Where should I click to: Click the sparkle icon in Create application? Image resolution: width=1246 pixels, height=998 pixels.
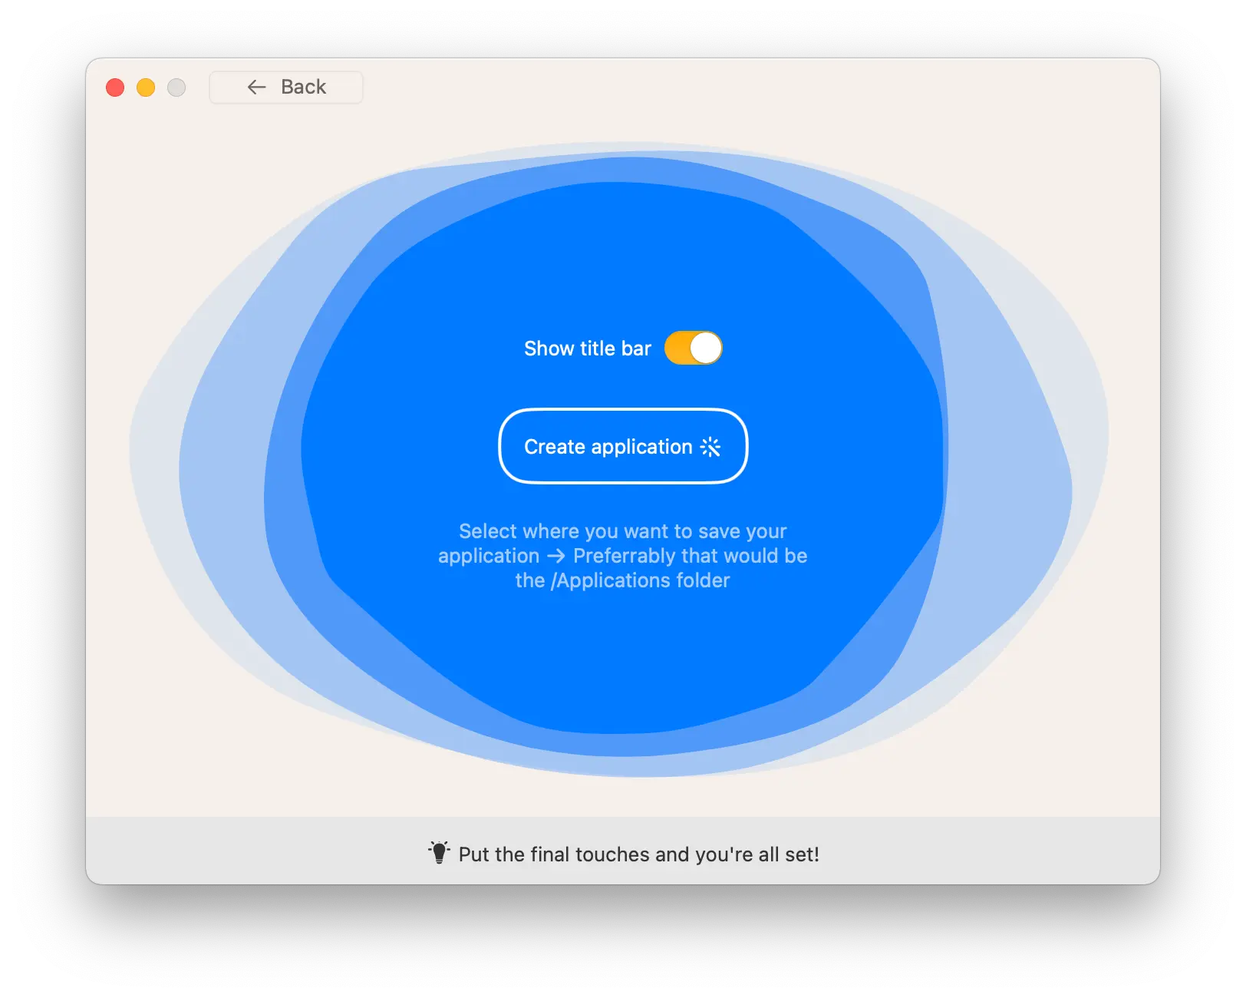pos(710,447)
